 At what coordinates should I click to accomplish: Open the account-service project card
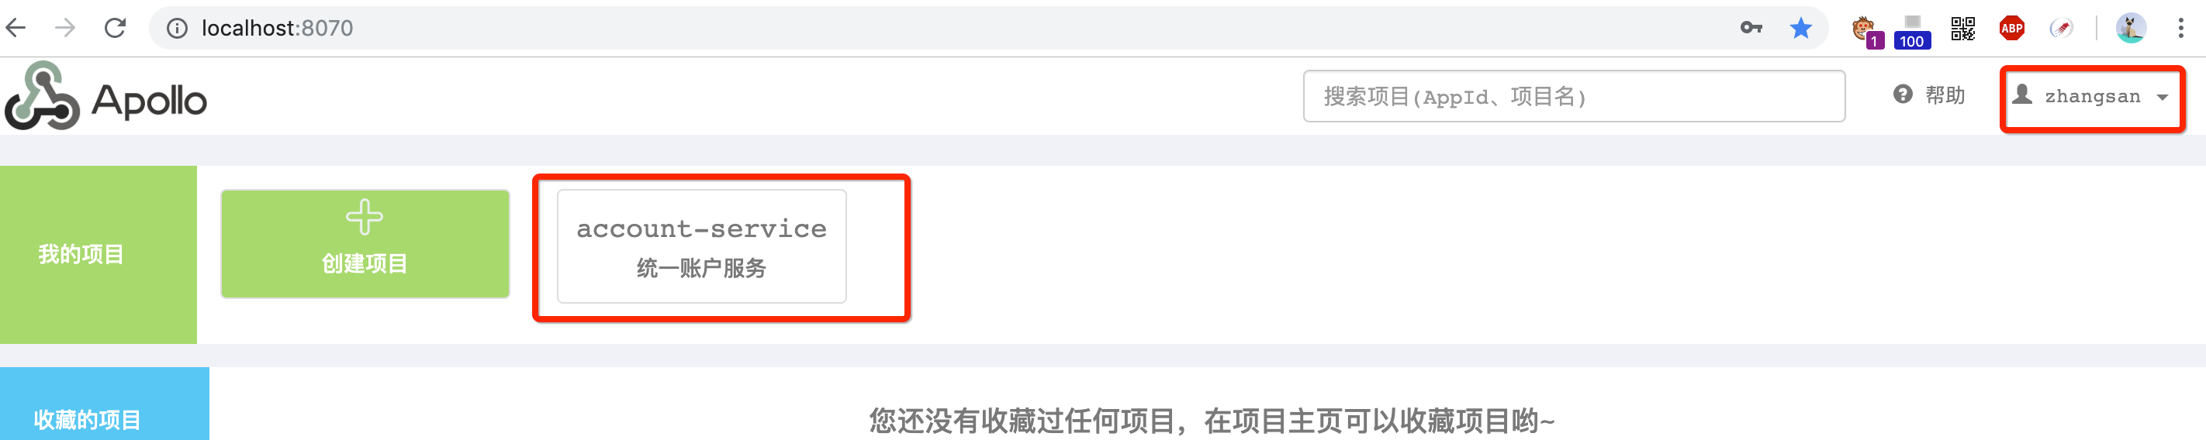[x=701, y=246]
